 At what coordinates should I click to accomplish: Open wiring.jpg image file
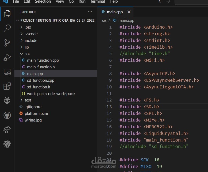pyautogui.click(x=55, y=120)
